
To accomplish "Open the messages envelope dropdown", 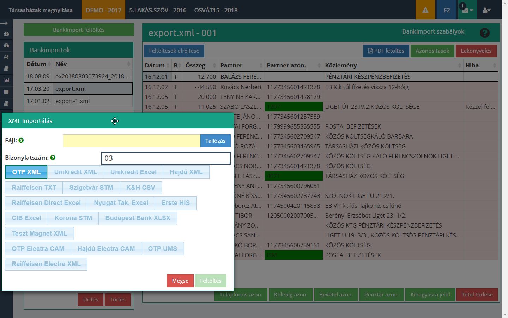I will 467,10.
